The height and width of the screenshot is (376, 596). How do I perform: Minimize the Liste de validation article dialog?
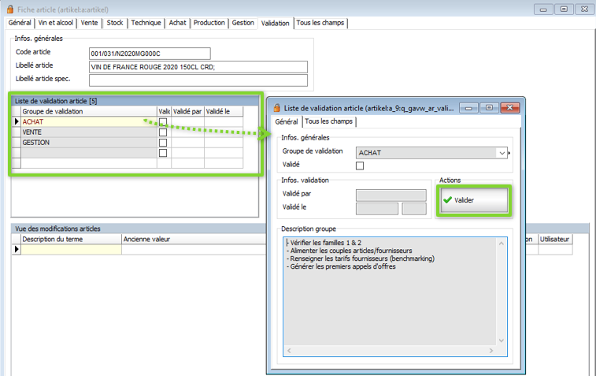470,107
